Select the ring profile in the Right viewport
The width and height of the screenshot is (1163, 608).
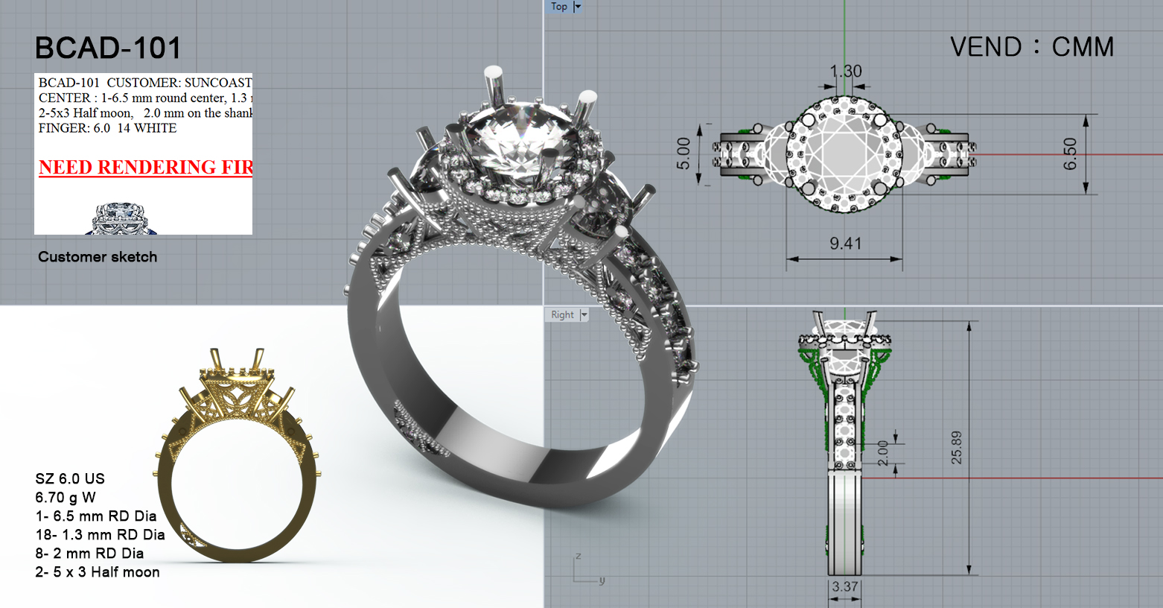[844, 445]
